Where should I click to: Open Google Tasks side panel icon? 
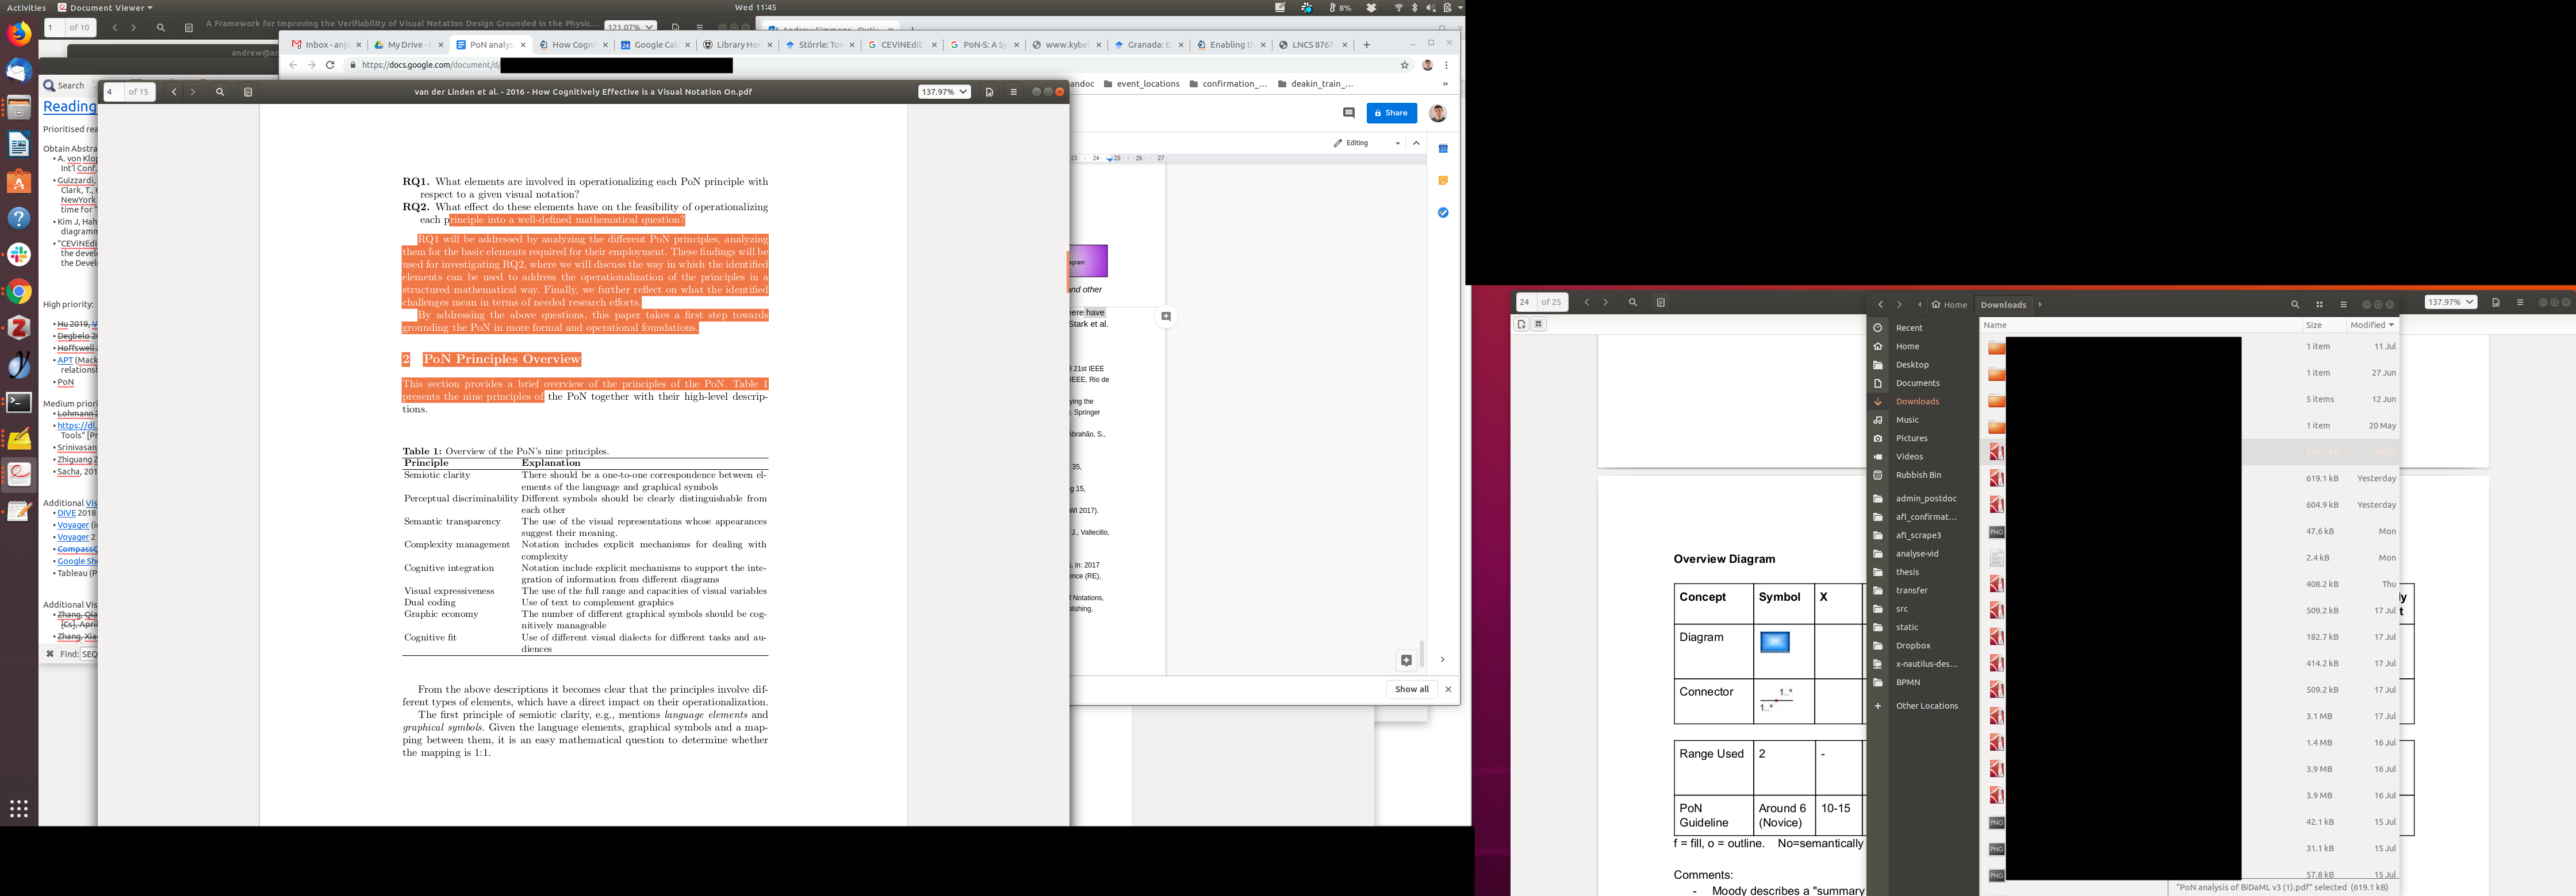coord(1442,213)
